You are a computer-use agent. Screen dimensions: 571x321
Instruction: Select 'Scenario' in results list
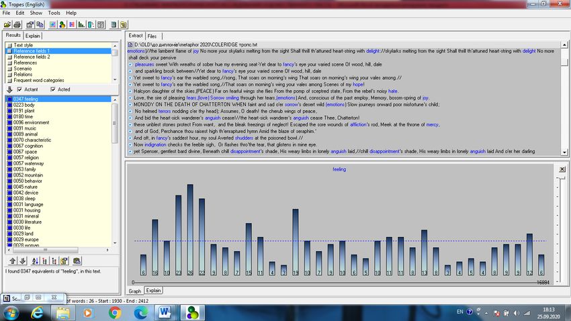(x=23, y=68)
